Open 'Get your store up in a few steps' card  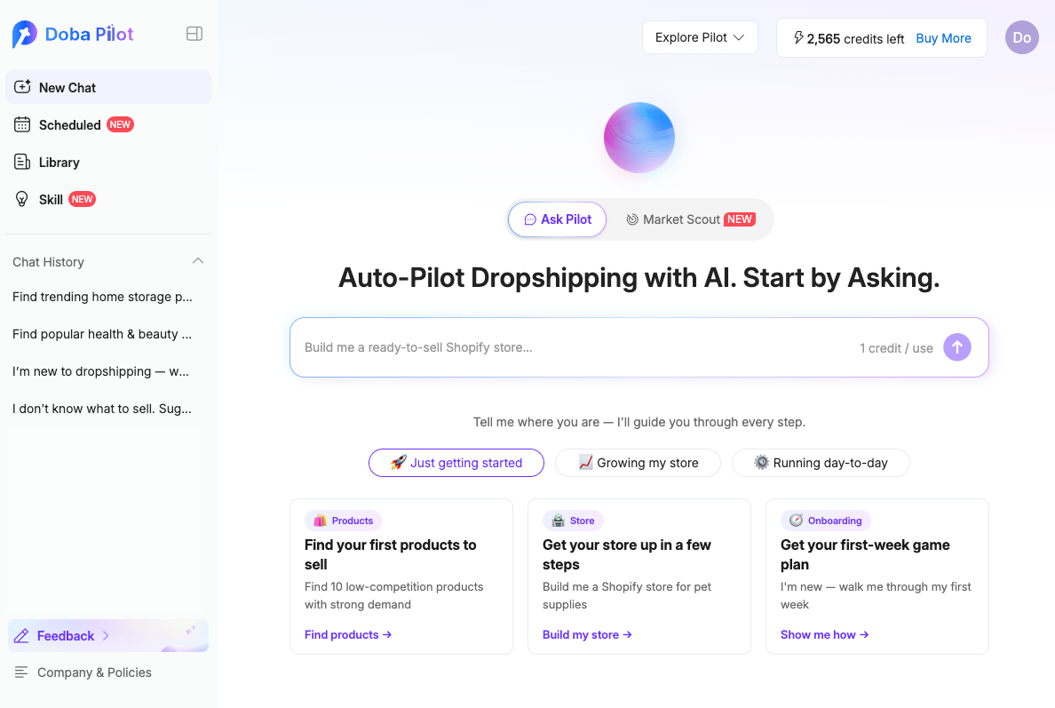pos(639,577)
